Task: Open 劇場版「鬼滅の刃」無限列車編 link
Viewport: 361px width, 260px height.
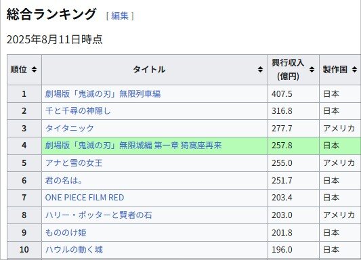Action: click(x=103, y=94)
